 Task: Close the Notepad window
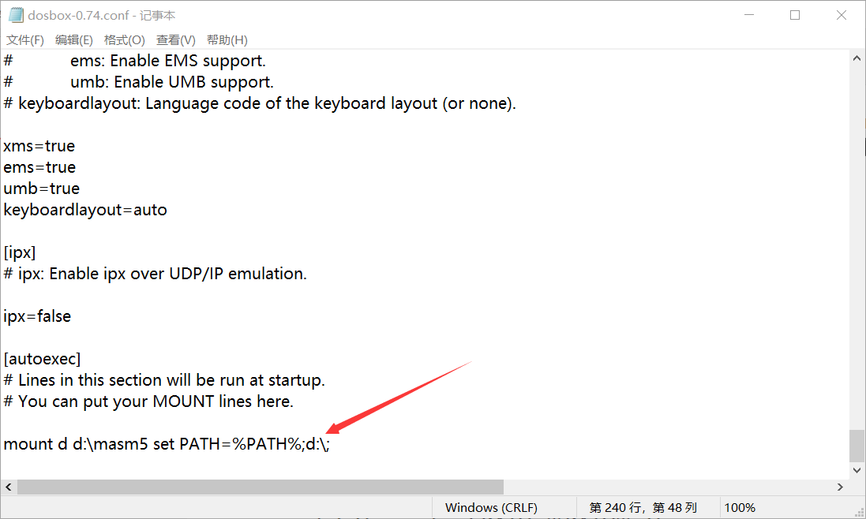pos(842,15)
